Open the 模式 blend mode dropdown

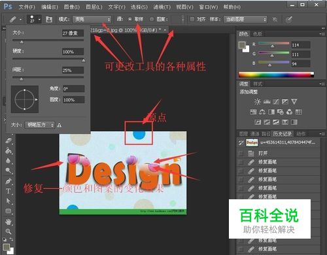92,20
